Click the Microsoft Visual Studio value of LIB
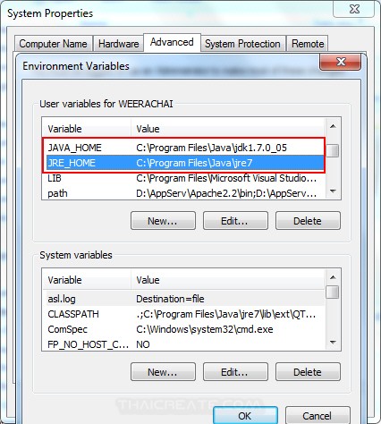 [x=226, y=178]
